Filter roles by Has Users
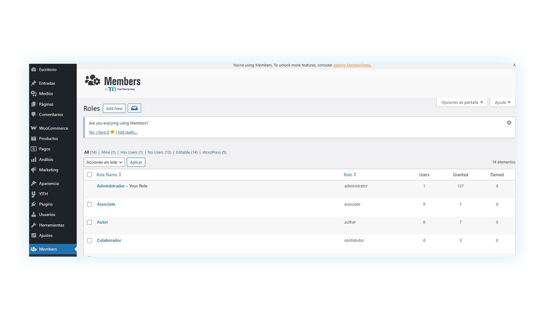The height and width of the screenshot is (317, 548). 129,152
